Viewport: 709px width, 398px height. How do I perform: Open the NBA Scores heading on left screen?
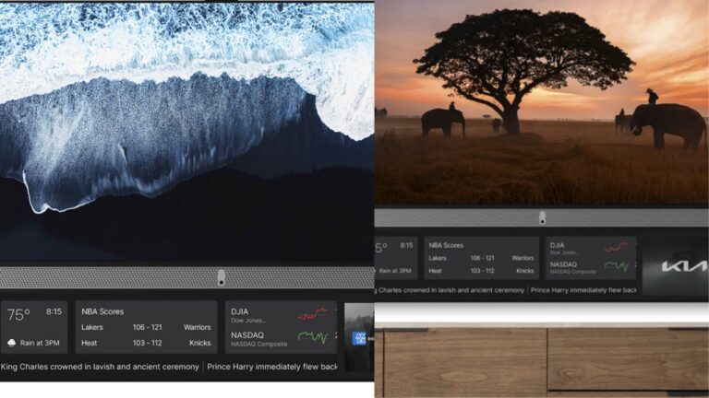click(102, 311)
